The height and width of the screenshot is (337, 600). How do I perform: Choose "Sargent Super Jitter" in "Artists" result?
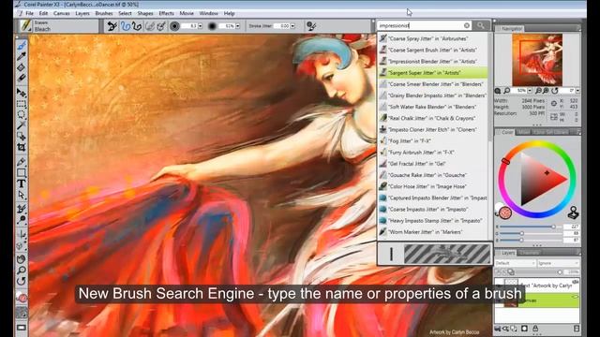[433, 73]
